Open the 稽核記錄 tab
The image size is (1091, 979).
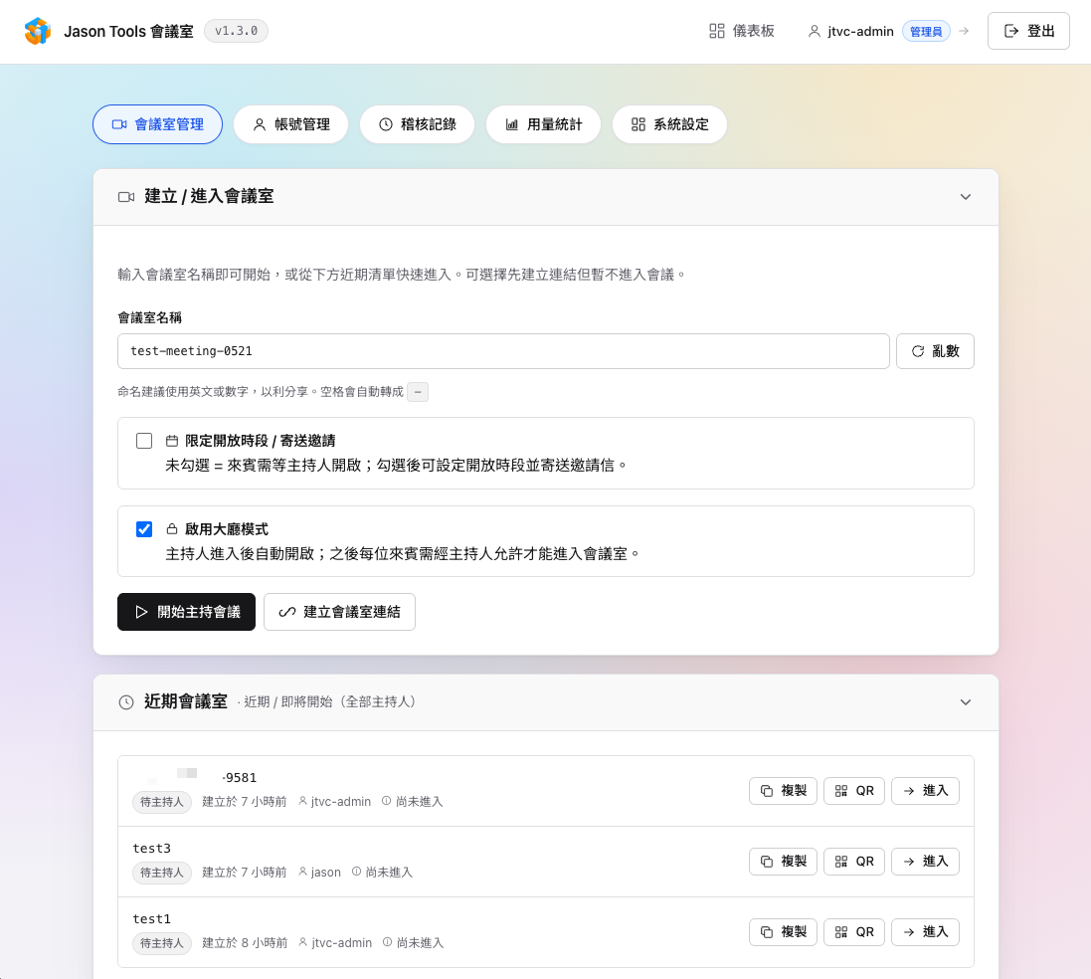[x=417, y=124]
